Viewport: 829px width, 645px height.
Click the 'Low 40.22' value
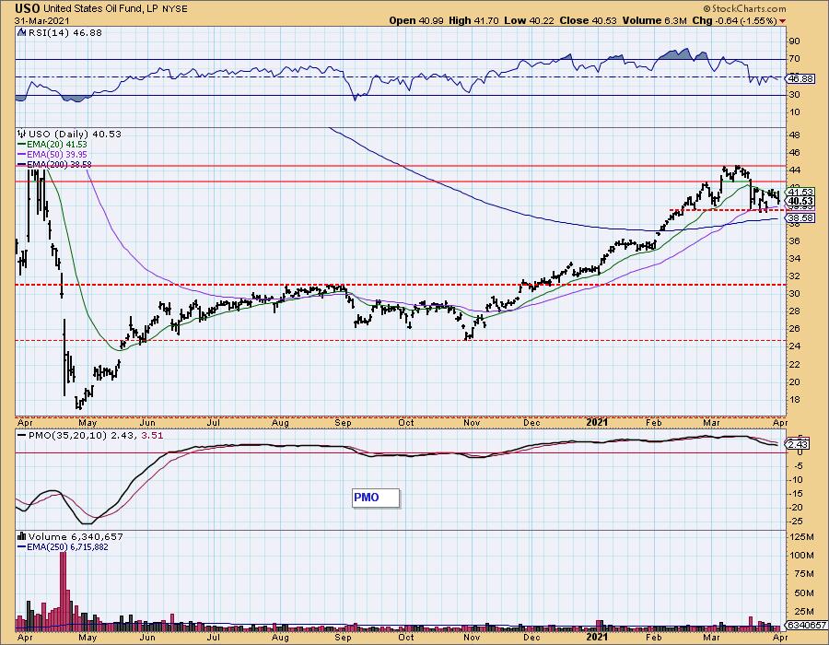(x=530, y=20)
